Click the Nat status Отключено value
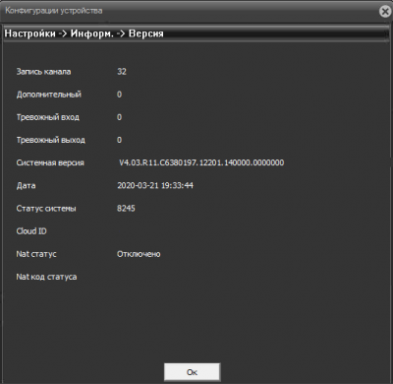Viewport: 393px width, 384px height. [139, 254]
